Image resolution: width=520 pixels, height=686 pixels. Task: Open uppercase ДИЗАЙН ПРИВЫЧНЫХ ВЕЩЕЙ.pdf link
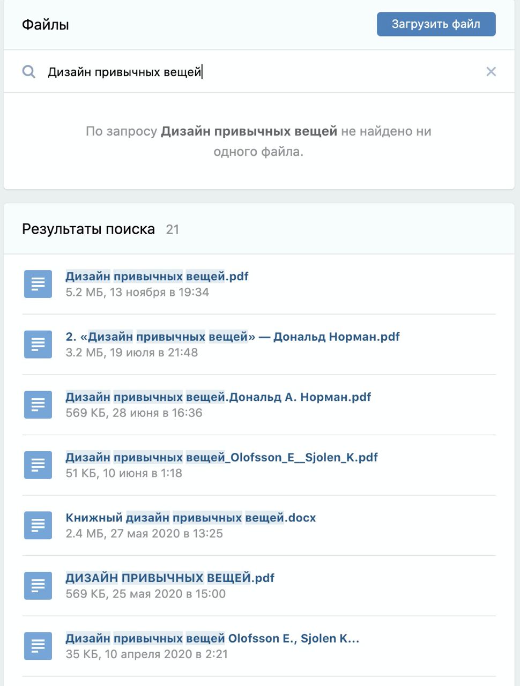[x=170, y=578]
